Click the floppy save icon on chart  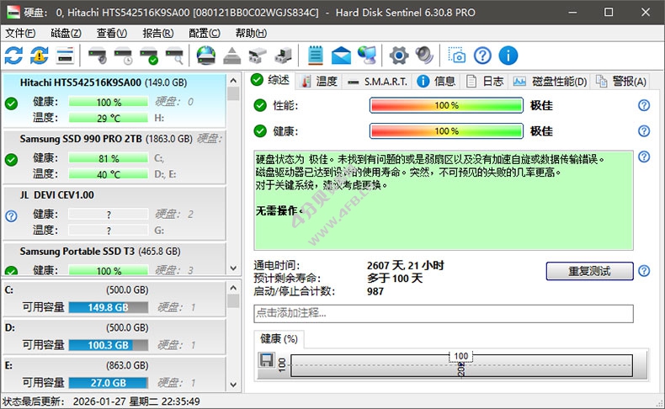pyautogui.click(x=266, y=360)
